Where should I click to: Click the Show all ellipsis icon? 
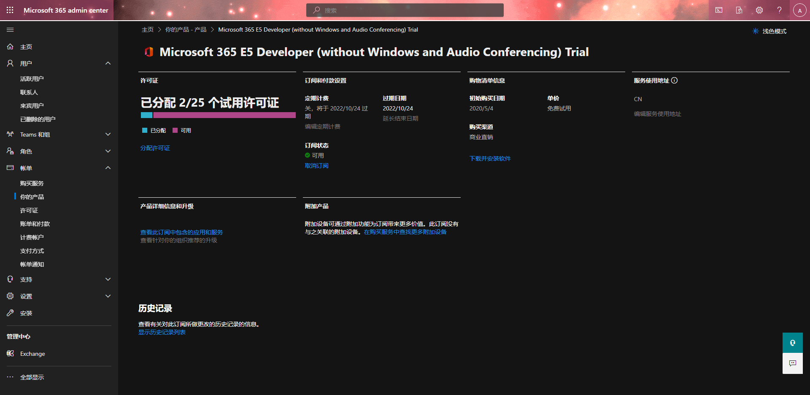(x=10, y=377)
